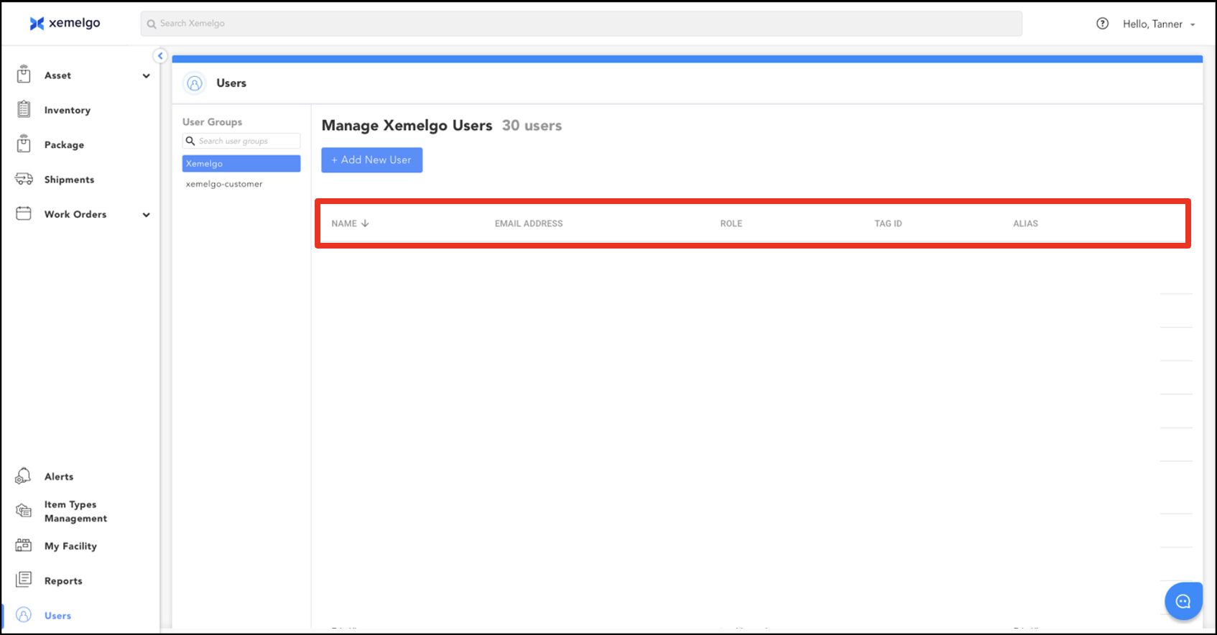Navigate to Shipments
The height and width of the screenshot is (635, 1217).
pyautogui.click(x=69, y=180)
